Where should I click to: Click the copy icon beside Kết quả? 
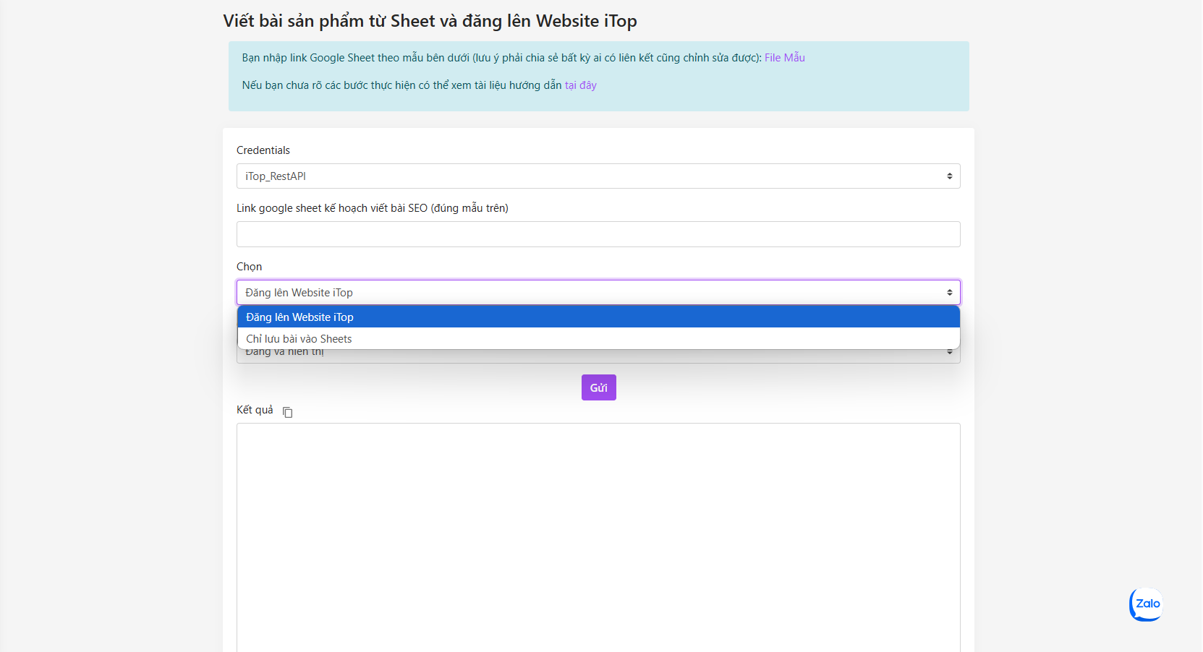[288, 412]
